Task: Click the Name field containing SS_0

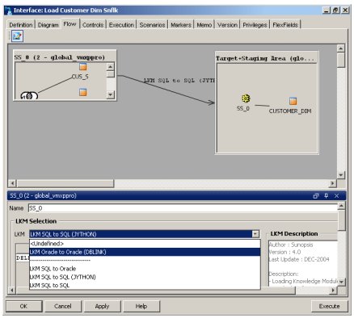Action: click(x=183, y=208)
